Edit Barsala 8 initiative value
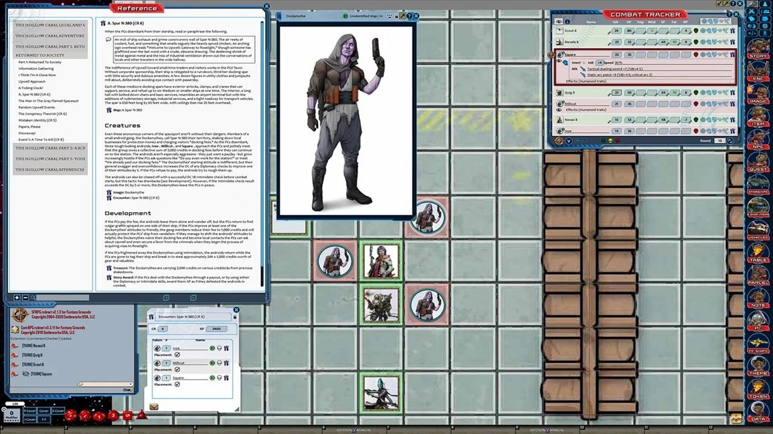The image size is (773, 434). [x=617, y=42]
